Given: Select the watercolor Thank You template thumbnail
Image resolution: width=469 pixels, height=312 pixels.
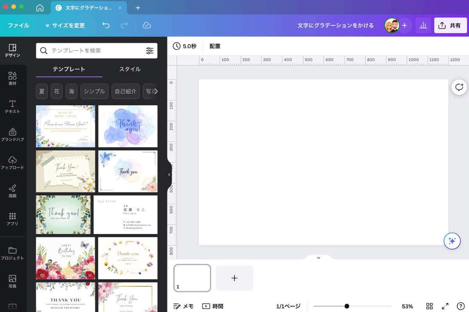Looking at the screenshot, I should [128, 126].
